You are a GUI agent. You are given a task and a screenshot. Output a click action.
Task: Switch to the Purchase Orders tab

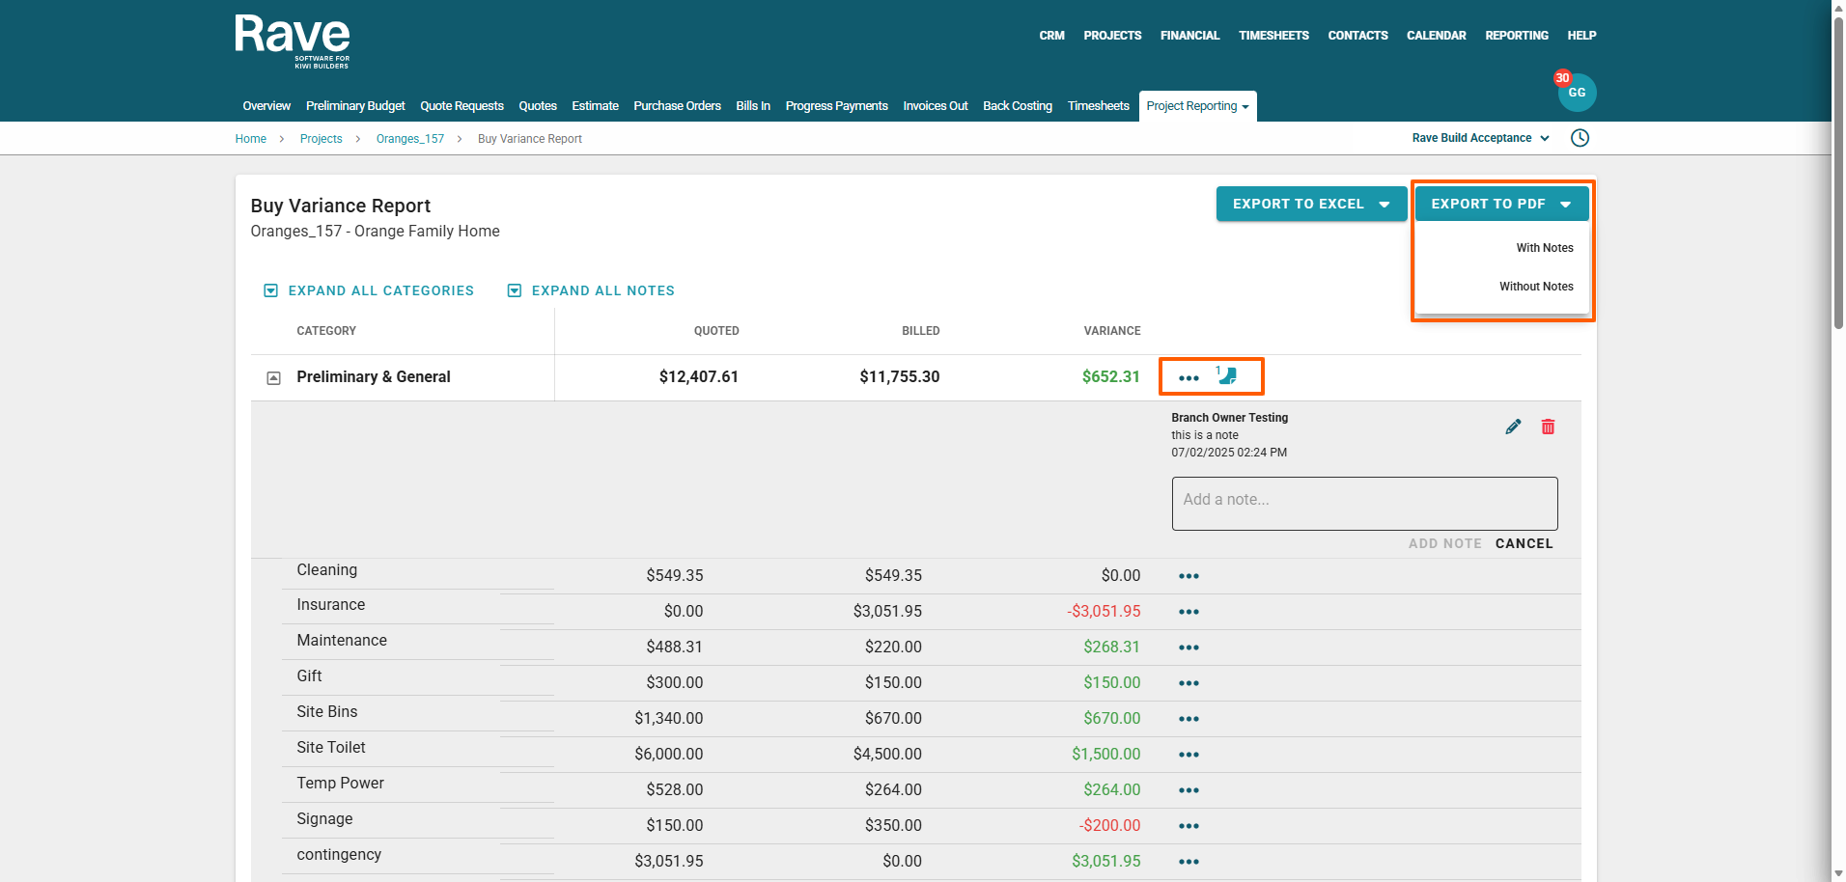click(677, 106)
